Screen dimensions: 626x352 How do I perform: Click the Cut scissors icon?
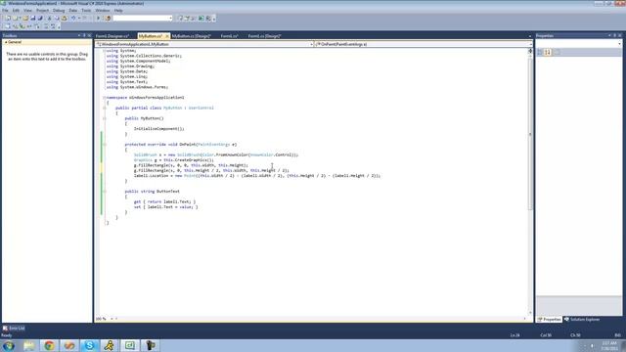pyautogui.click(x=50, y=18)
